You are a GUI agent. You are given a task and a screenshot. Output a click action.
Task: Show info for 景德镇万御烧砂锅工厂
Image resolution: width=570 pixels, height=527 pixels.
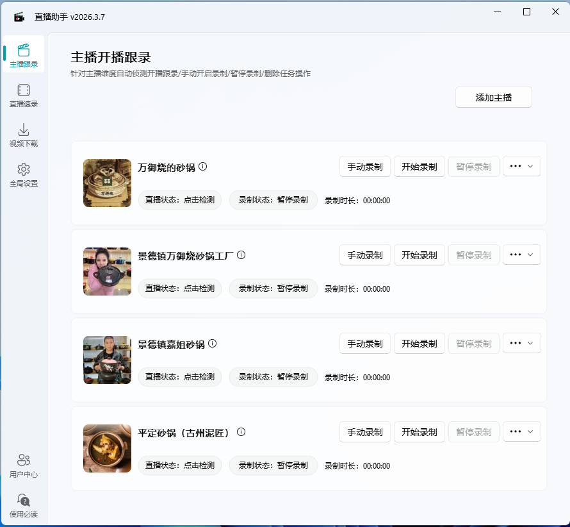point(240,255)
